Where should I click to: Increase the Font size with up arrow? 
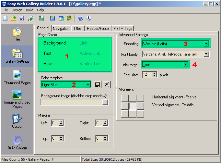(x=155, y=73)
